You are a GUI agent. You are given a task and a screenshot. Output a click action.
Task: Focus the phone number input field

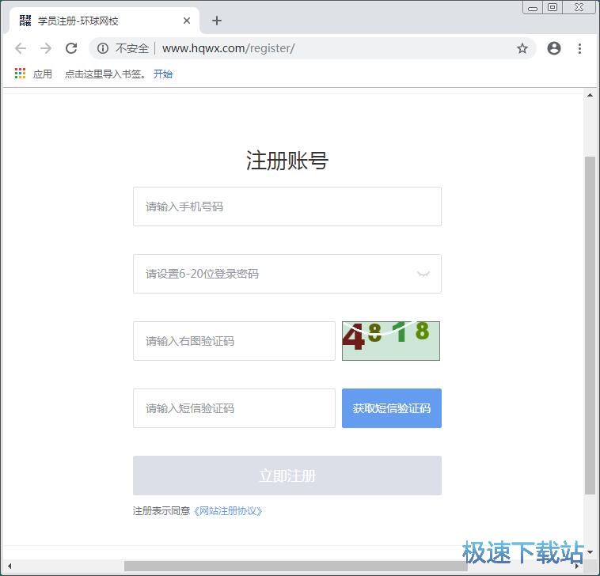coord(287,207)
